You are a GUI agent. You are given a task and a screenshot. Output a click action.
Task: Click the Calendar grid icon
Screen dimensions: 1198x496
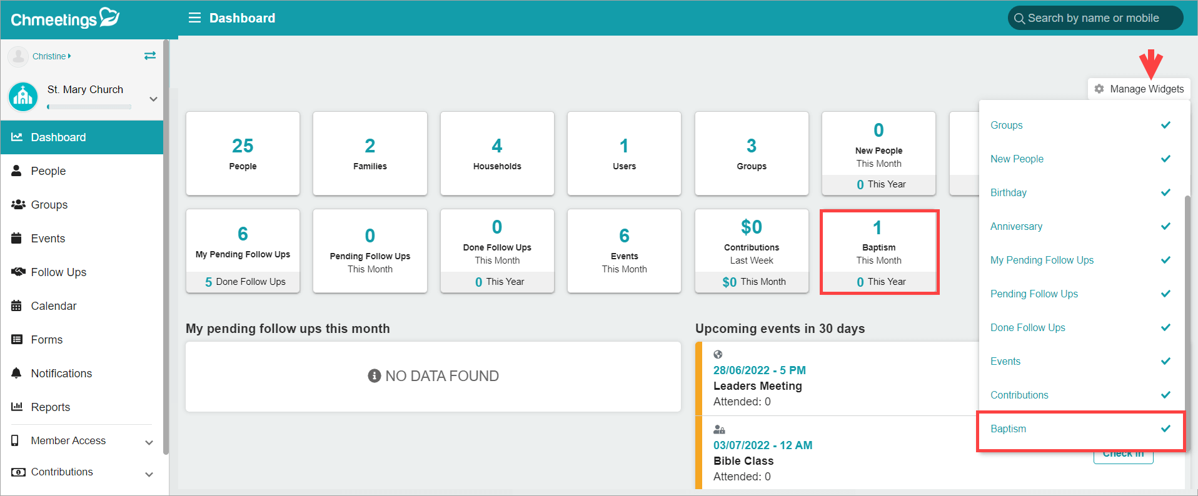(17, 305)
